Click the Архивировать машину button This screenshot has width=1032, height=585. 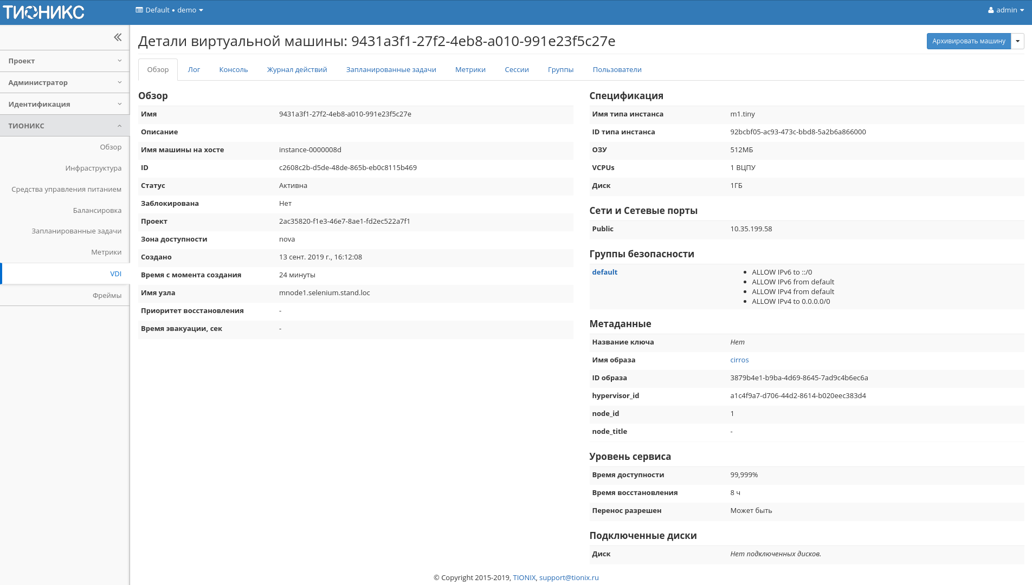969,41
